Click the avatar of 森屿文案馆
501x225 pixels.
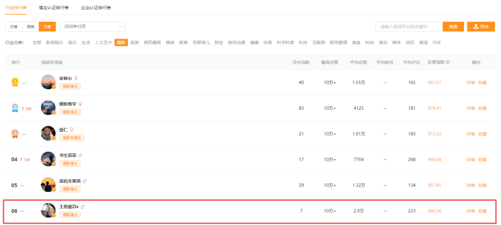[48, 185]
